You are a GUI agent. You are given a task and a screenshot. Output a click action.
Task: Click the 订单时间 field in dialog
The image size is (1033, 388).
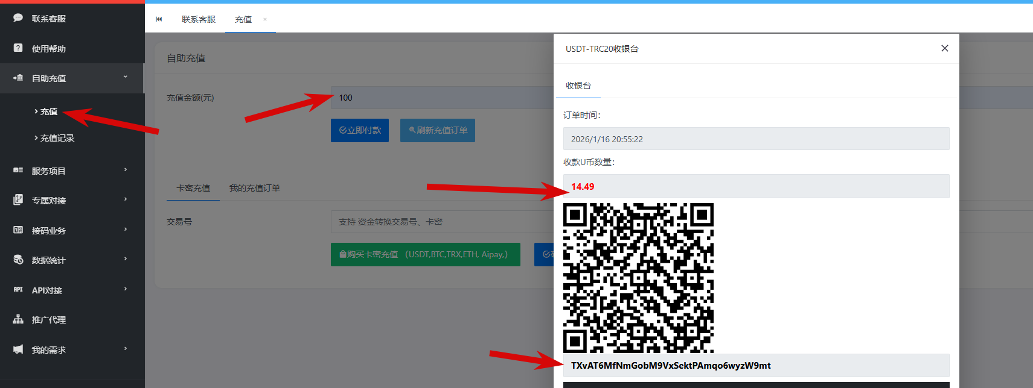click(x=756, y=139)
